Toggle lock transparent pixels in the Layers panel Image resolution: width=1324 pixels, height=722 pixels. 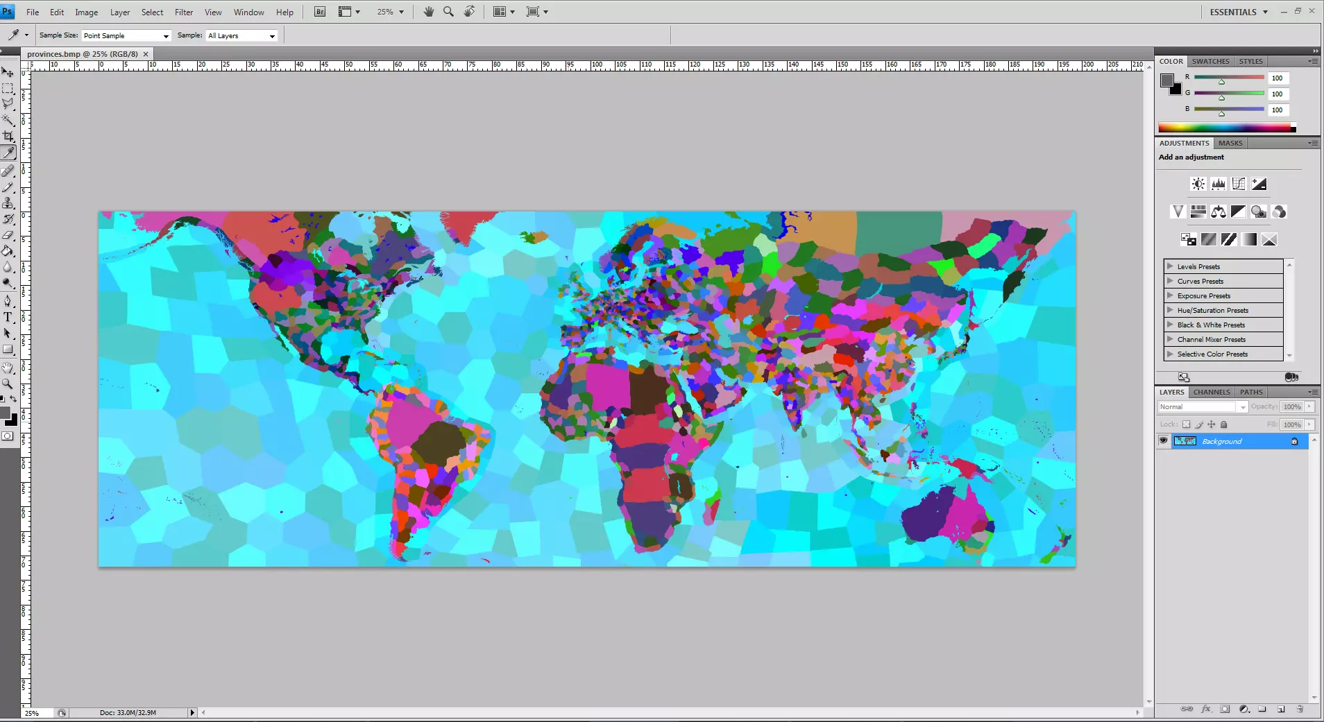click(1187, 424)
